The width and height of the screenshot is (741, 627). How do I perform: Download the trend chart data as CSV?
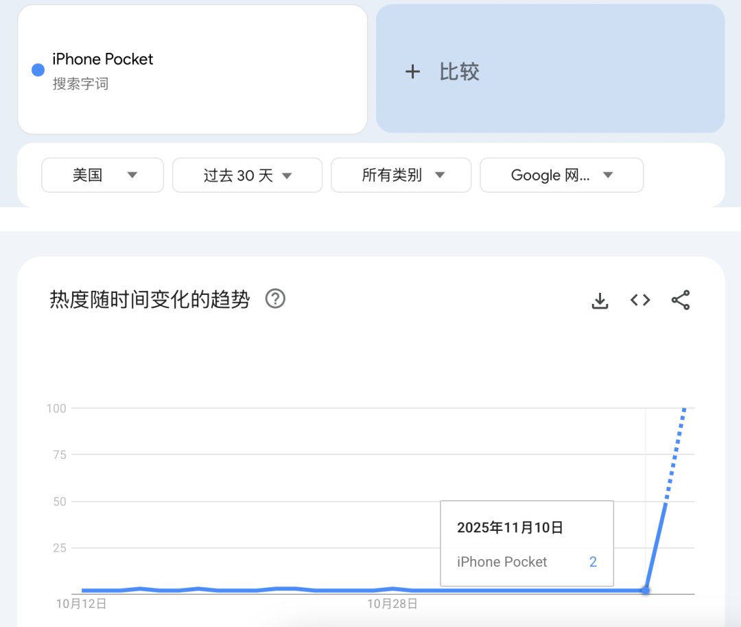[x=600, y=300]
